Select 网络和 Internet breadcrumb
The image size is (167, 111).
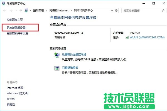click(x=59, y=10)
